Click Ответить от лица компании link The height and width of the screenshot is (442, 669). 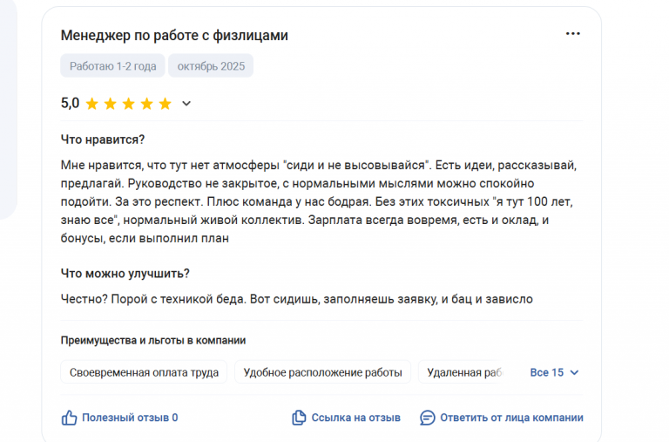tap(511, 418)
